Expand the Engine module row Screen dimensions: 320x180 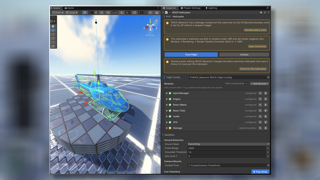[x=167, y=99]
